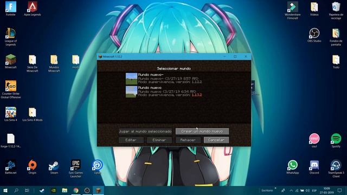Open the Los Sims 4 shortcut
Viewport: 347px width, 195px height.
coord(11,114)
